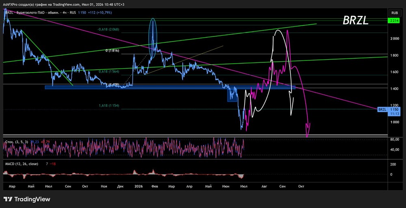Select the 0 (1816) Fibonacci level label
Screen dimensions: 406x208
click(112, 51)
